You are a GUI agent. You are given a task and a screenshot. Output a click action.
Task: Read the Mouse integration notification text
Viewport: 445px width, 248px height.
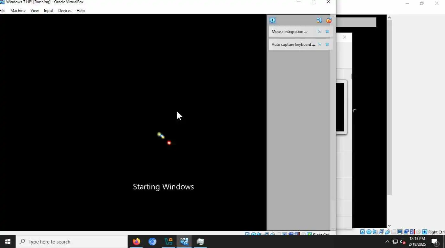click(289, 31)
